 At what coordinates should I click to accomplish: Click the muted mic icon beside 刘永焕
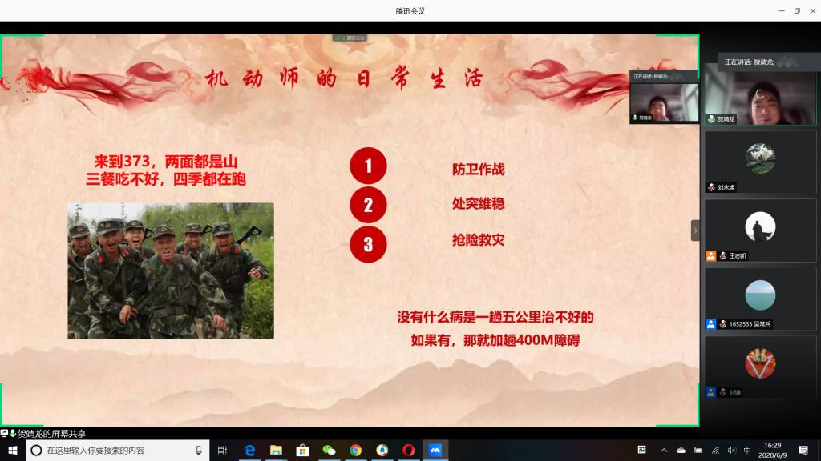711,187
